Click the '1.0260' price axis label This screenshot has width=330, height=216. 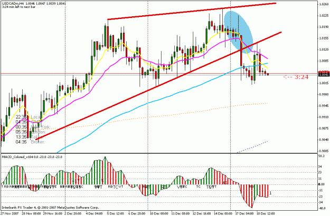[323, 4]
